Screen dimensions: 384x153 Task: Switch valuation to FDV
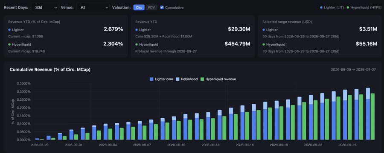click(x=151, y=8)
